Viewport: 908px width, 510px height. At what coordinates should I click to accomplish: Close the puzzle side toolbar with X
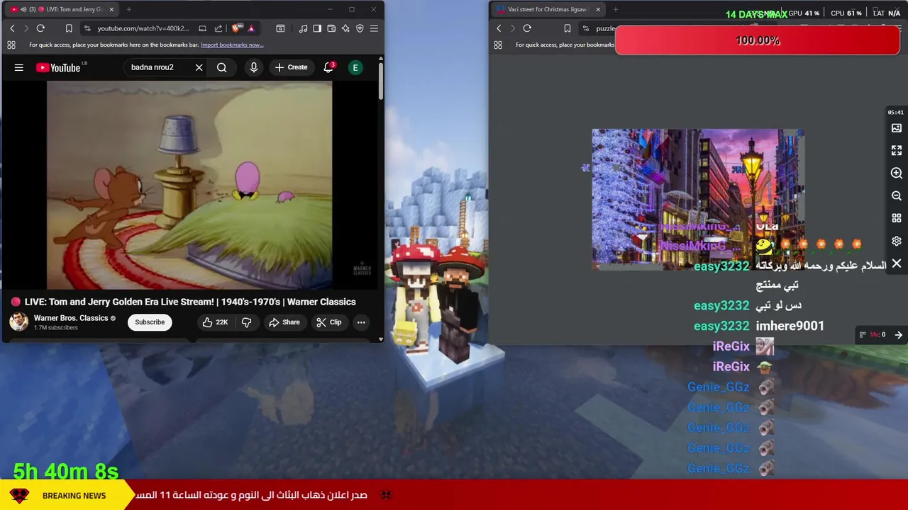click(897, 263)
